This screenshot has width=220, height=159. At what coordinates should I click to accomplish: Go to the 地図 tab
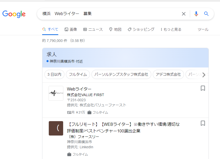(x=115, y=29)
